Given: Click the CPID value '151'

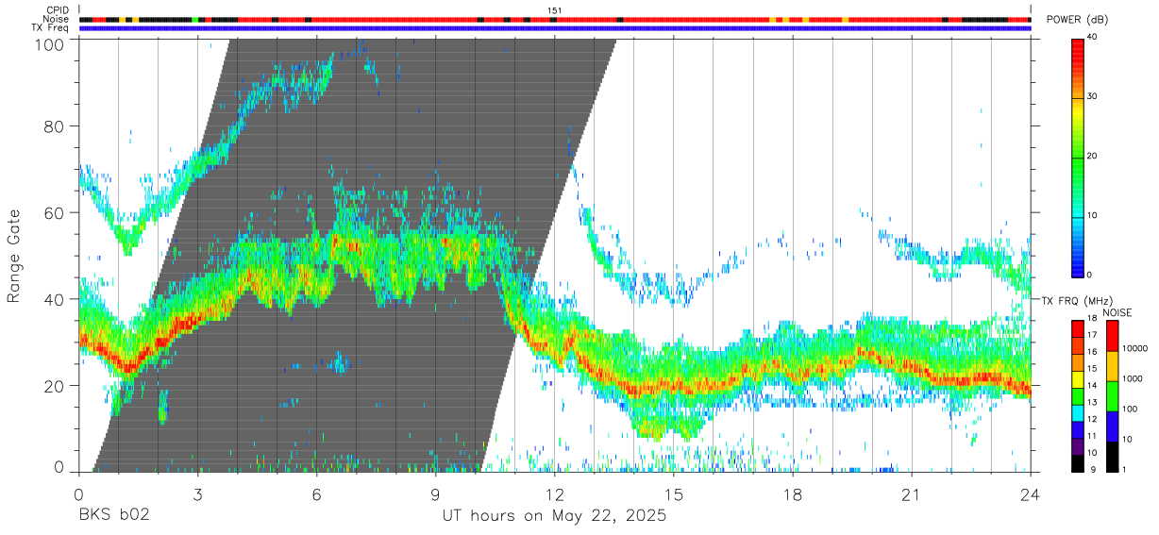Looking at the screenshot, I should (x=554, y=10).
